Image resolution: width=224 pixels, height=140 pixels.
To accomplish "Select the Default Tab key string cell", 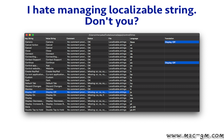I will point(35,83).
